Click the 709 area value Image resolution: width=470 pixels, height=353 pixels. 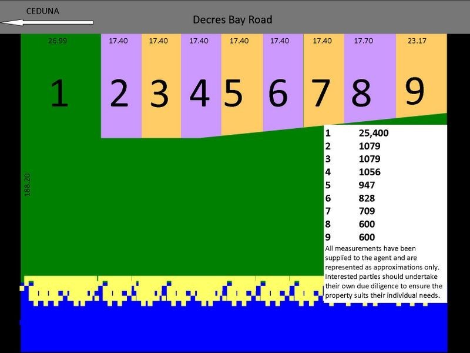367,211
